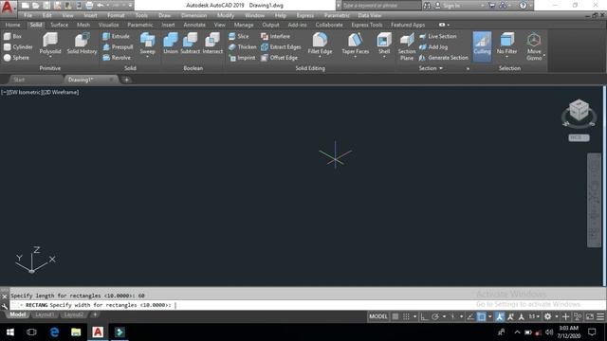607x341 pixels.
Task: Click the Union boolean tool
Action: click(171, 44)
